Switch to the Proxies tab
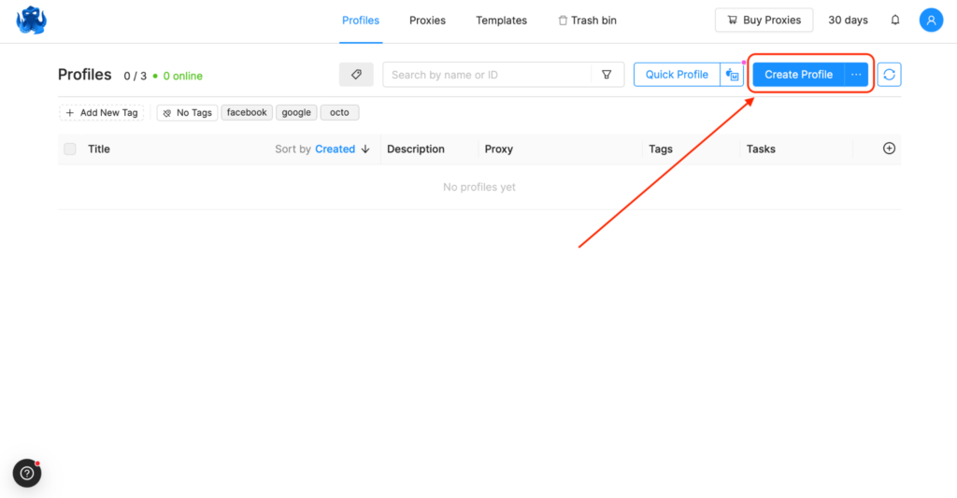The image size is (957, 498). (x=427, y=21)
